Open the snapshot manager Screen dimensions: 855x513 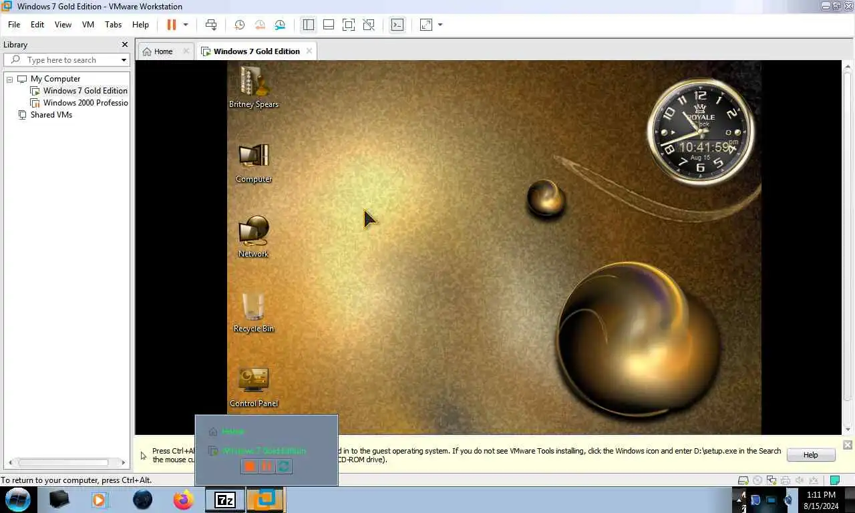click(280, 25)
